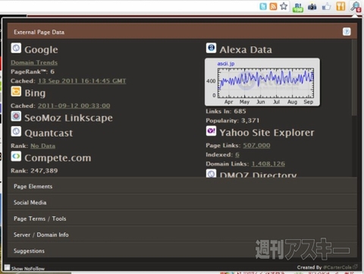Open Bing cached 2011-09-12 link
The width and height of the screenshot is (364, 274).
tap(74, 106)
